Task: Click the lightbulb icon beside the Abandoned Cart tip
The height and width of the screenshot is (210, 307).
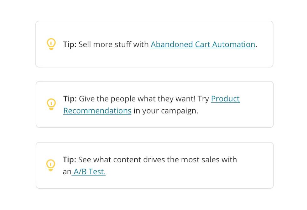Action: point(51,44)
